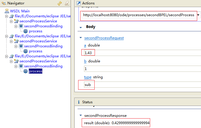Click the third secondProcessService service icon
The height and width of the screenshot is (128, 201).
16,61
